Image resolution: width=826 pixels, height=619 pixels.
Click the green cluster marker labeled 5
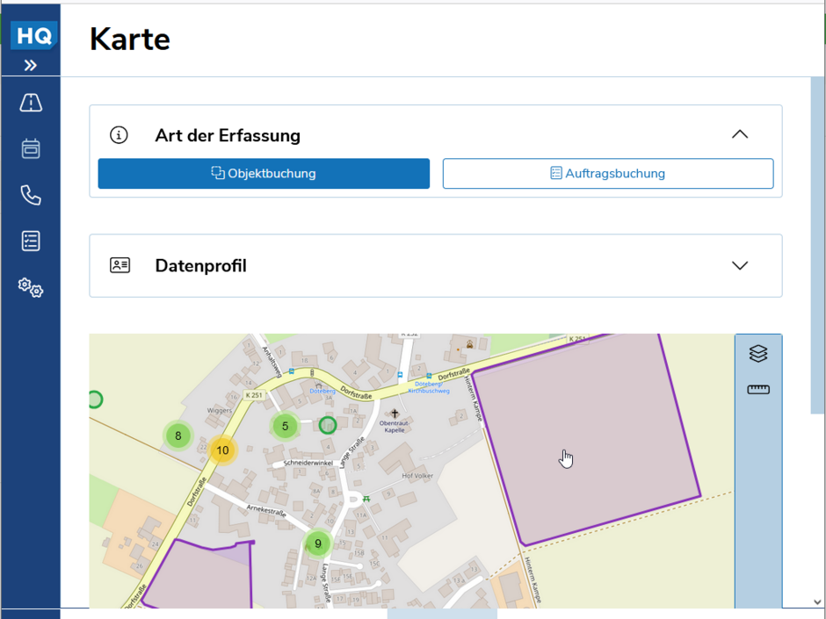click(285, 428)
